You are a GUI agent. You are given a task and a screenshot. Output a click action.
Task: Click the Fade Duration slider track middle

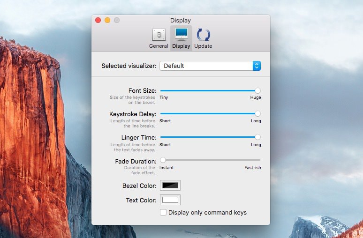(210, 160)
